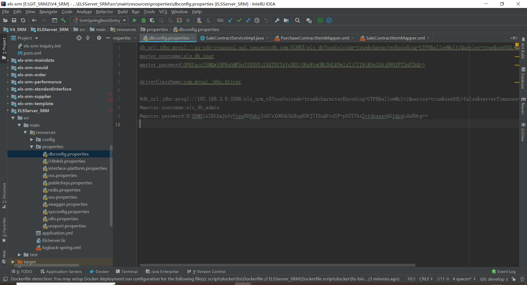The image size is (527, 285).
Task: Click the Synchronize refresh icon
Action: (23, 20)
